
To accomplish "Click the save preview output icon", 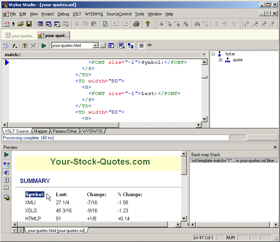I will click(7, 198).
